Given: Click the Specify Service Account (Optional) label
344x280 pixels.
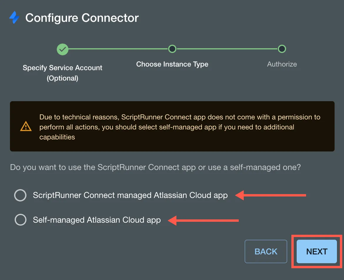Looking at the screenshot, I should click(63, 73).
